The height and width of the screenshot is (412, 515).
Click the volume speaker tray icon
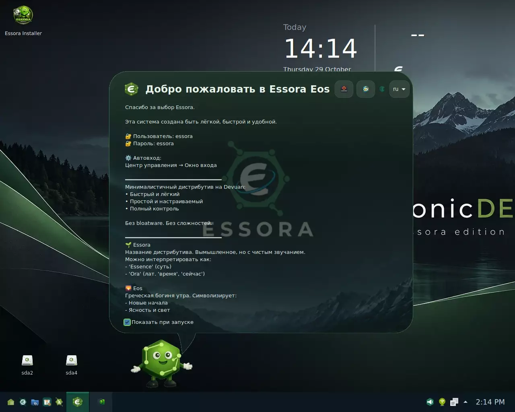[x=430, y=402]
